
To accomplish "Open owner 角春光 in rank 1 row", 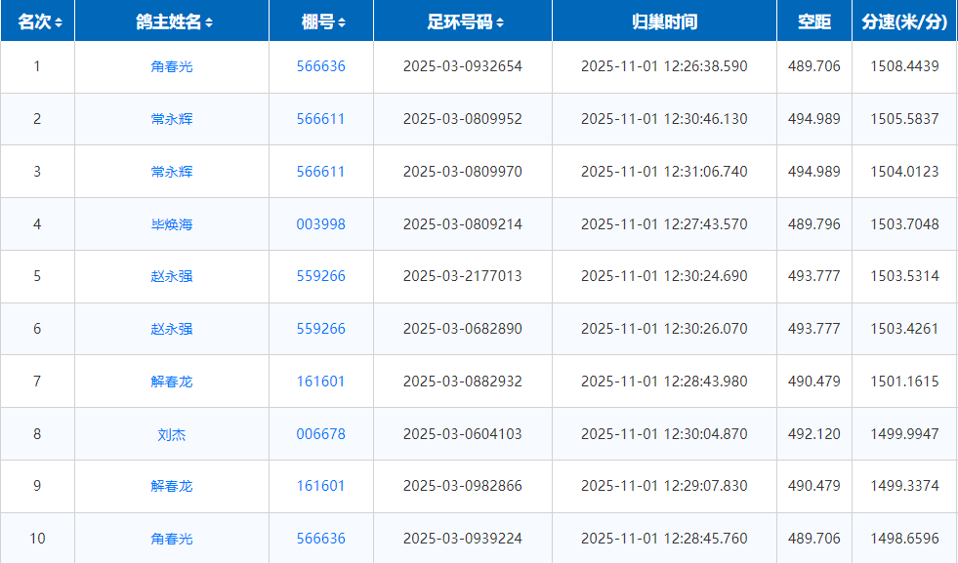I will (x=172, y=66).
